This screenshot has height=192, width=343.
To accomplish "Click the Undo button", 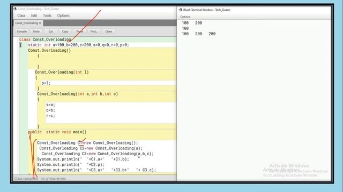I will coord(36,31).
